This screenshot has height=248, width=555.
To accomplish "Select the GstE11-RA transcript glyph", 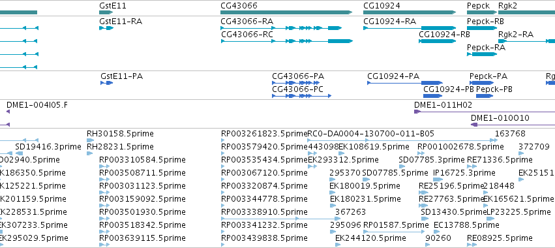I will [x=106, y=28].
